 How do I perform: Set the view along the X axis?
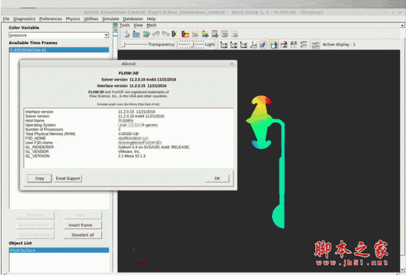coord(223,45)
